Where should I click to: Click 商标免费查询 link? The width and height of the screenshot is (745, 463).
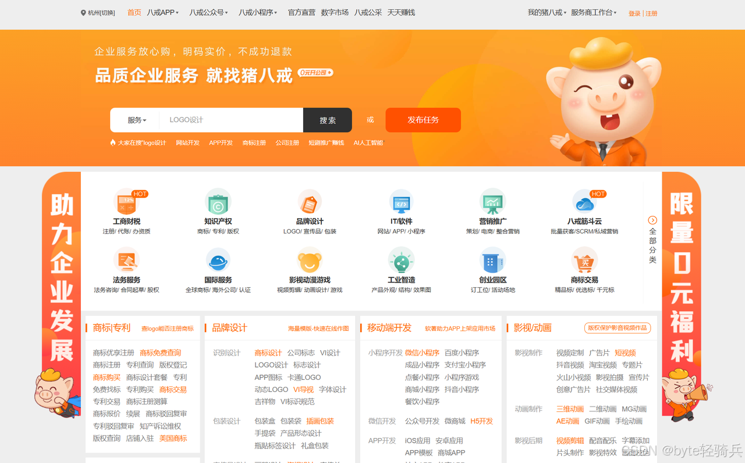point(161,352)
